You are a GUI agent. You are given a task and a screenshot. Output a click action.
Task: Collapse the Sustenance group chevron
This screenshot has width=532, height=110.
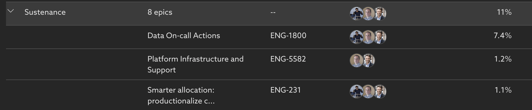pos(11,11)
